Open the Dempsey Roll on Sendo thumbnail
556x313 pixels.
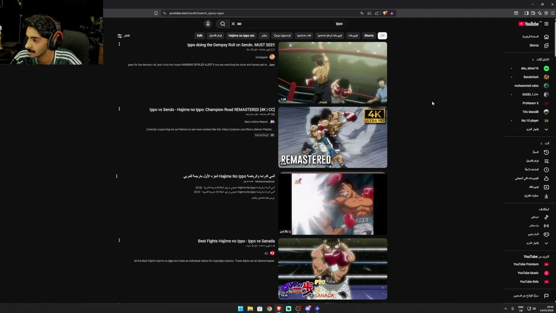(x=333, y=73)
